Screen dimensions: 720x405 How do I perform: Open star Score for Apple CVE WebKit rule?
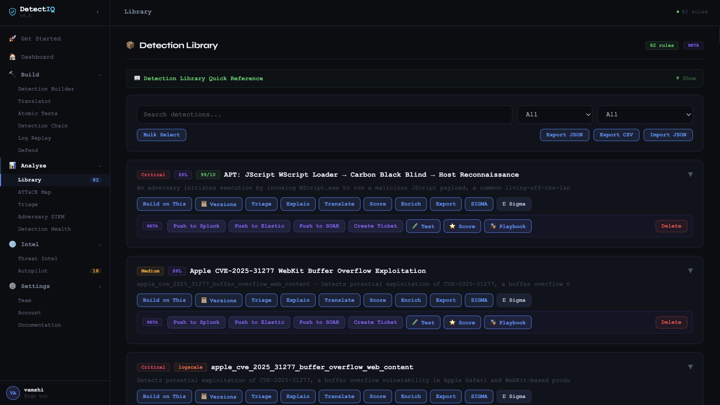pyautogui.click(x=462, y=322)
